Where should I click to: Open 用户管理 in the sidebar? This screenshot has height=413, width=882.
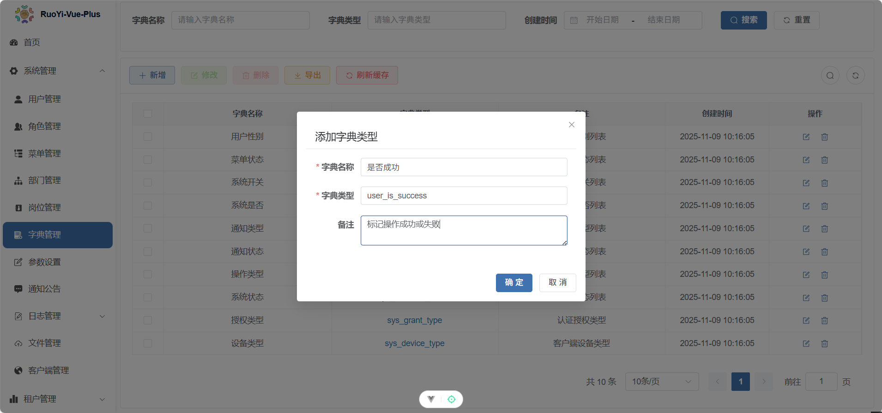(x=44, y=99)
